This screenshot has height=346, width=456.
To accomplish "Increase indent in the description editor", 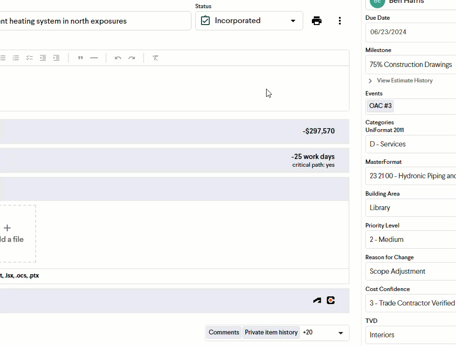I will [x=56, y=58].
